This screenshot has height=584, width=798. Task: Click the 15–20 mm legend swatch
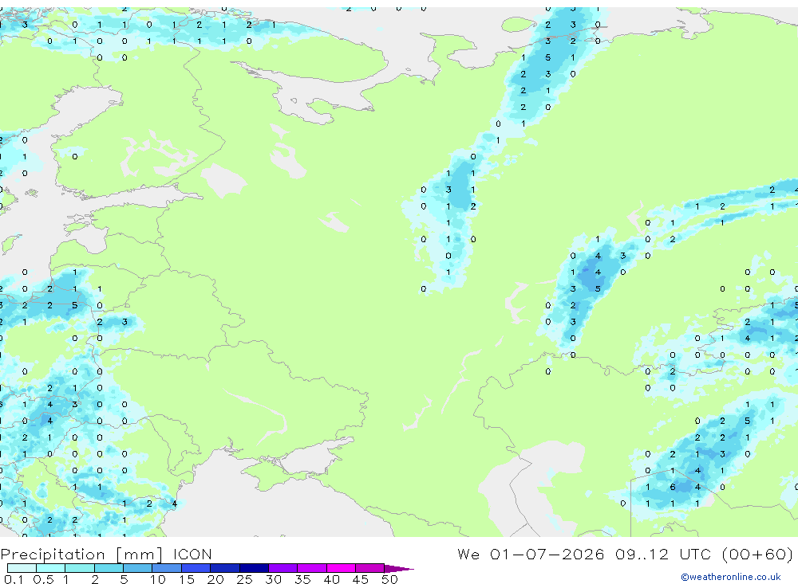[x=196, y=568]
